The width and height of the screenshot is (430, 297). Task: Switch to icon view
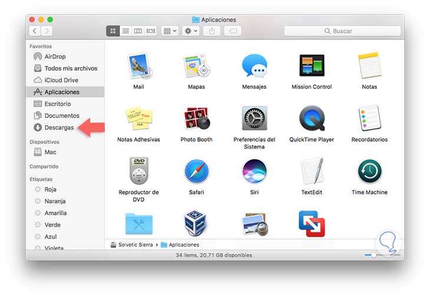pyautogui.click(x=113, y=31)
